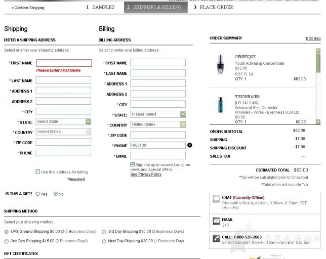Viewport: 326px width, 259px height.
Task: Open shipping Select State dropdown
Action: (63, 121)
